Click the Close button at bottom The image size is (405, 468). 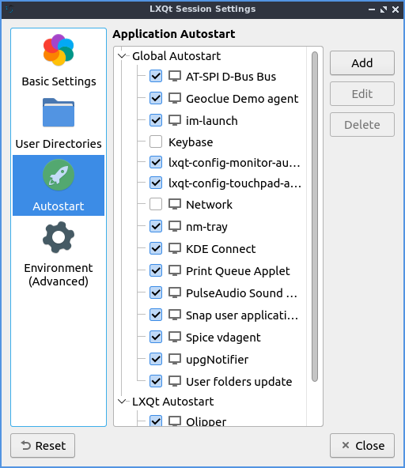coord(362,446)
